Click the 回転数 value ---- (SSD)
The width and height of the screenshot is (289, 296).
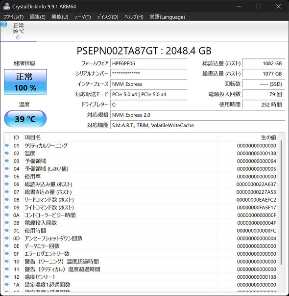[264, 84]
